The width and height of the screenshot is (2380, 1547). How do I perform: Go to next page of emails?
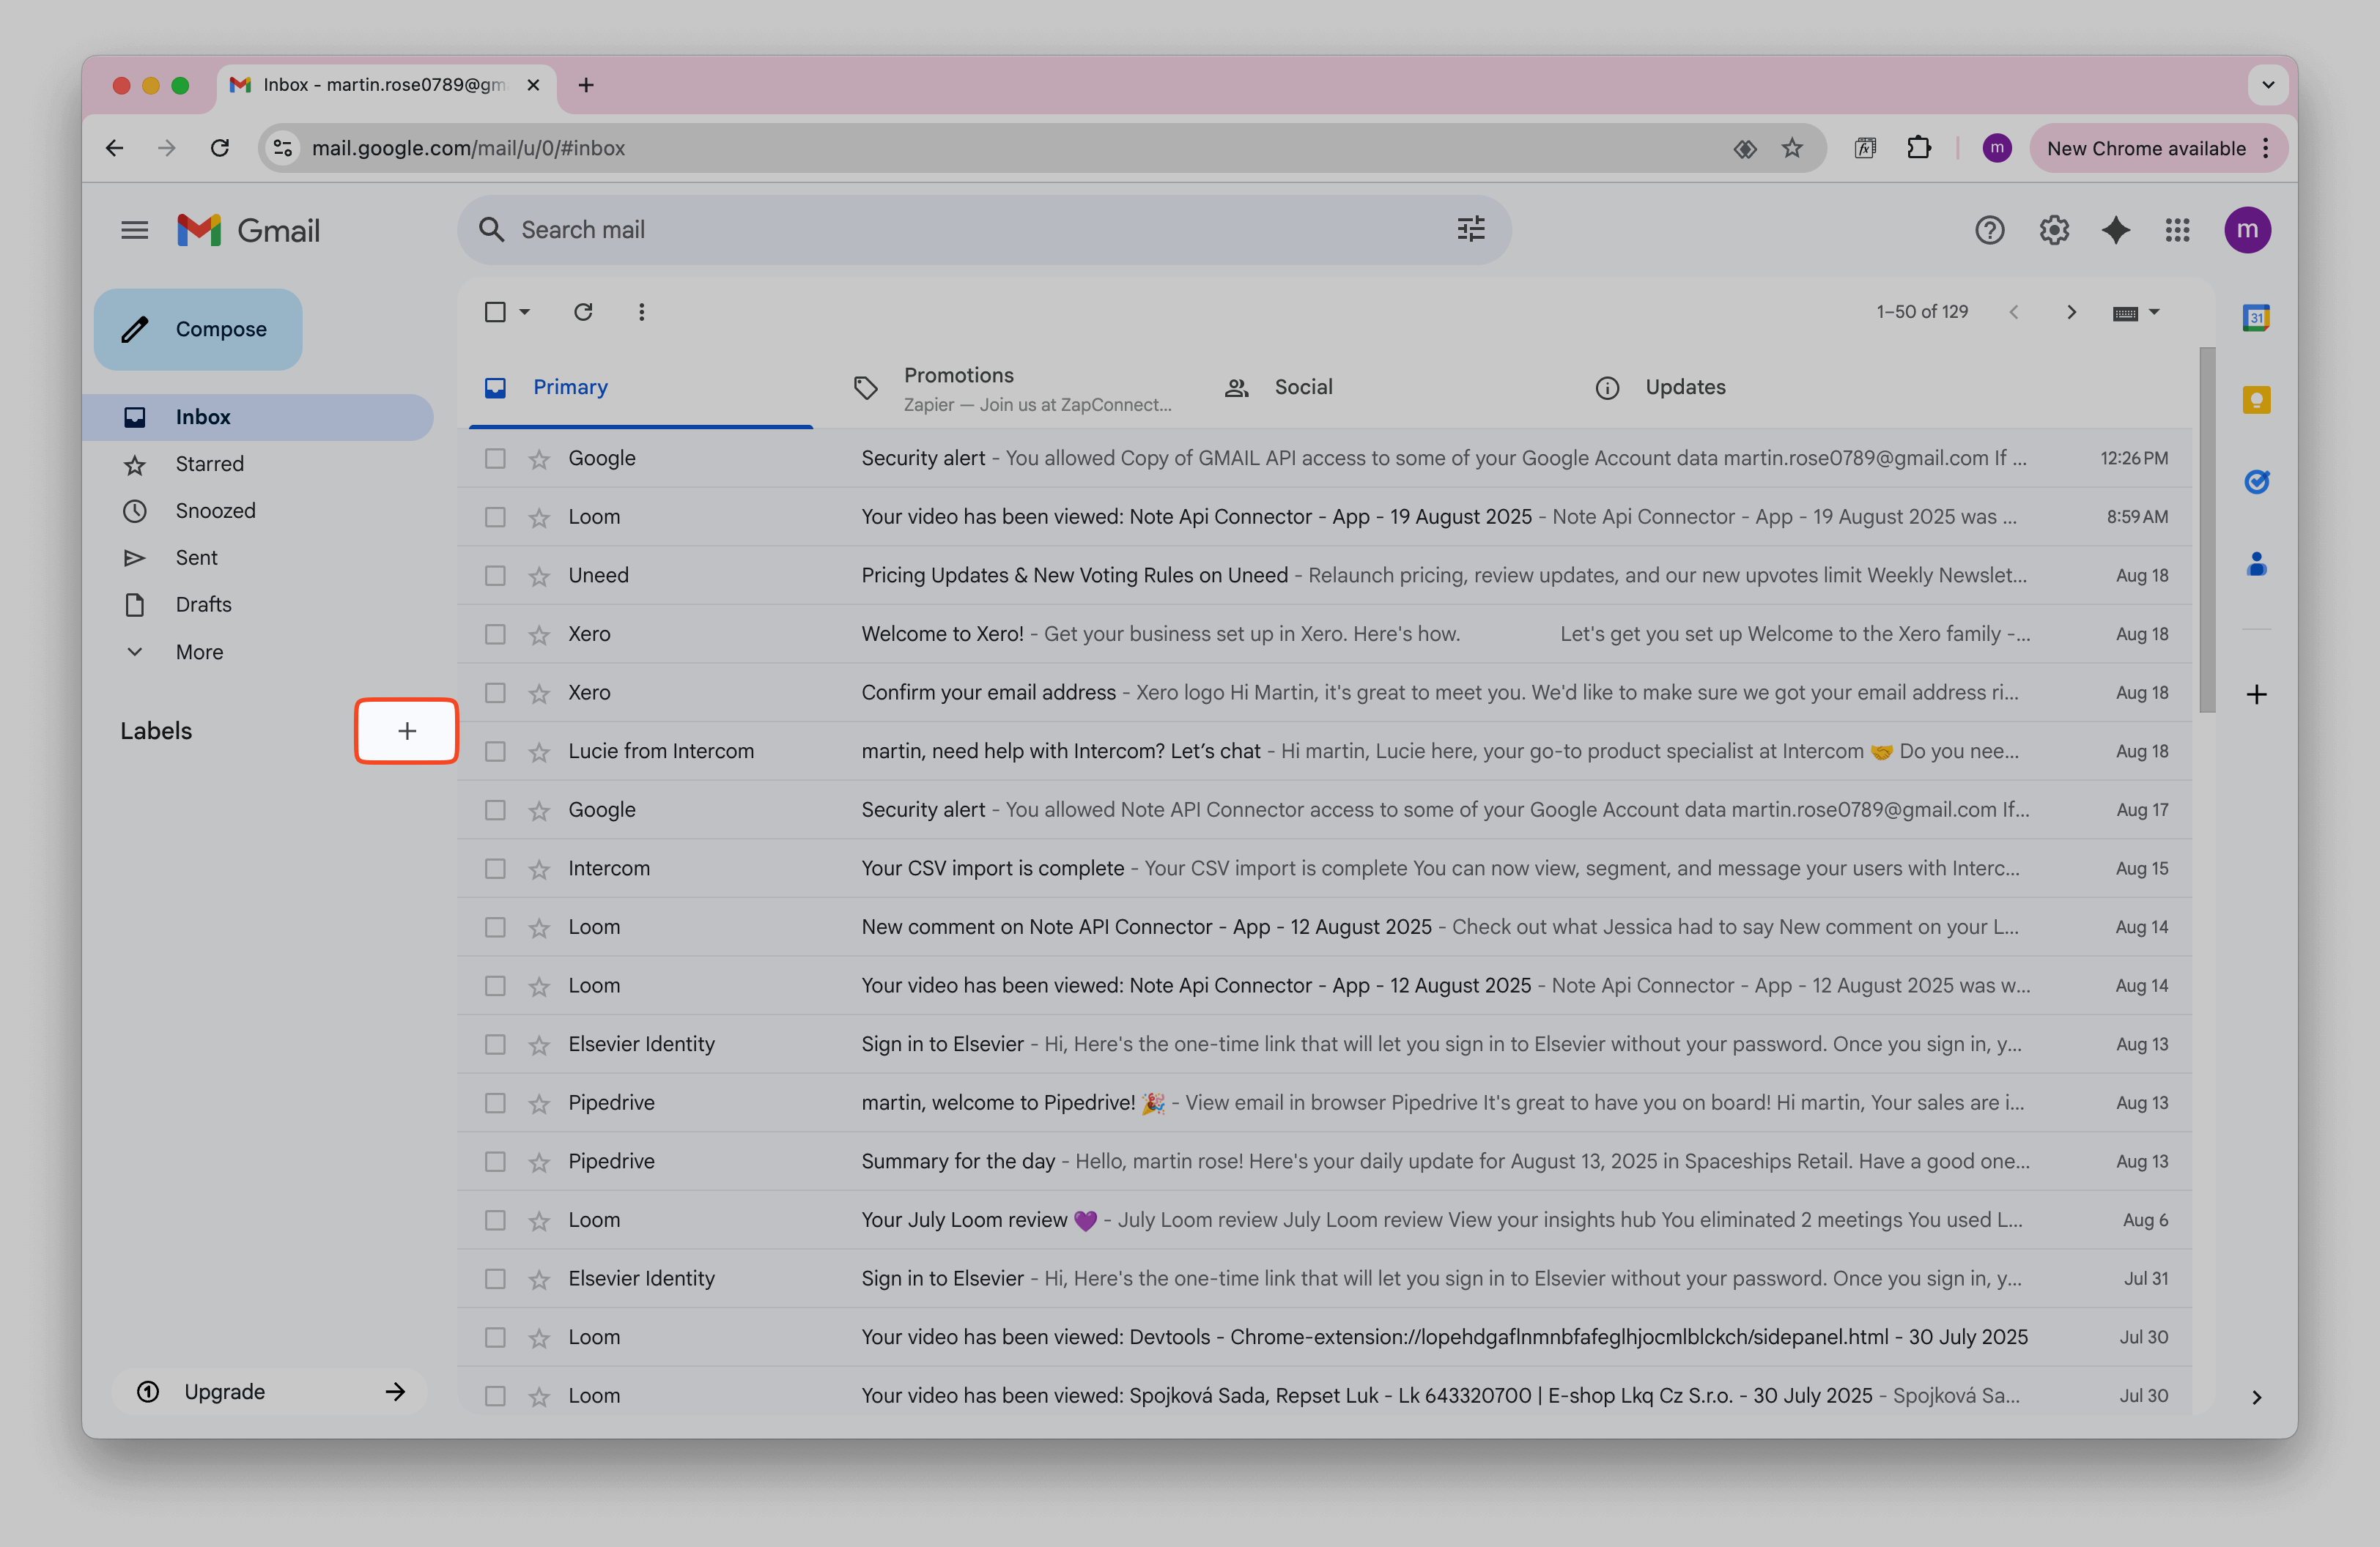click(x=2071, y=312)
